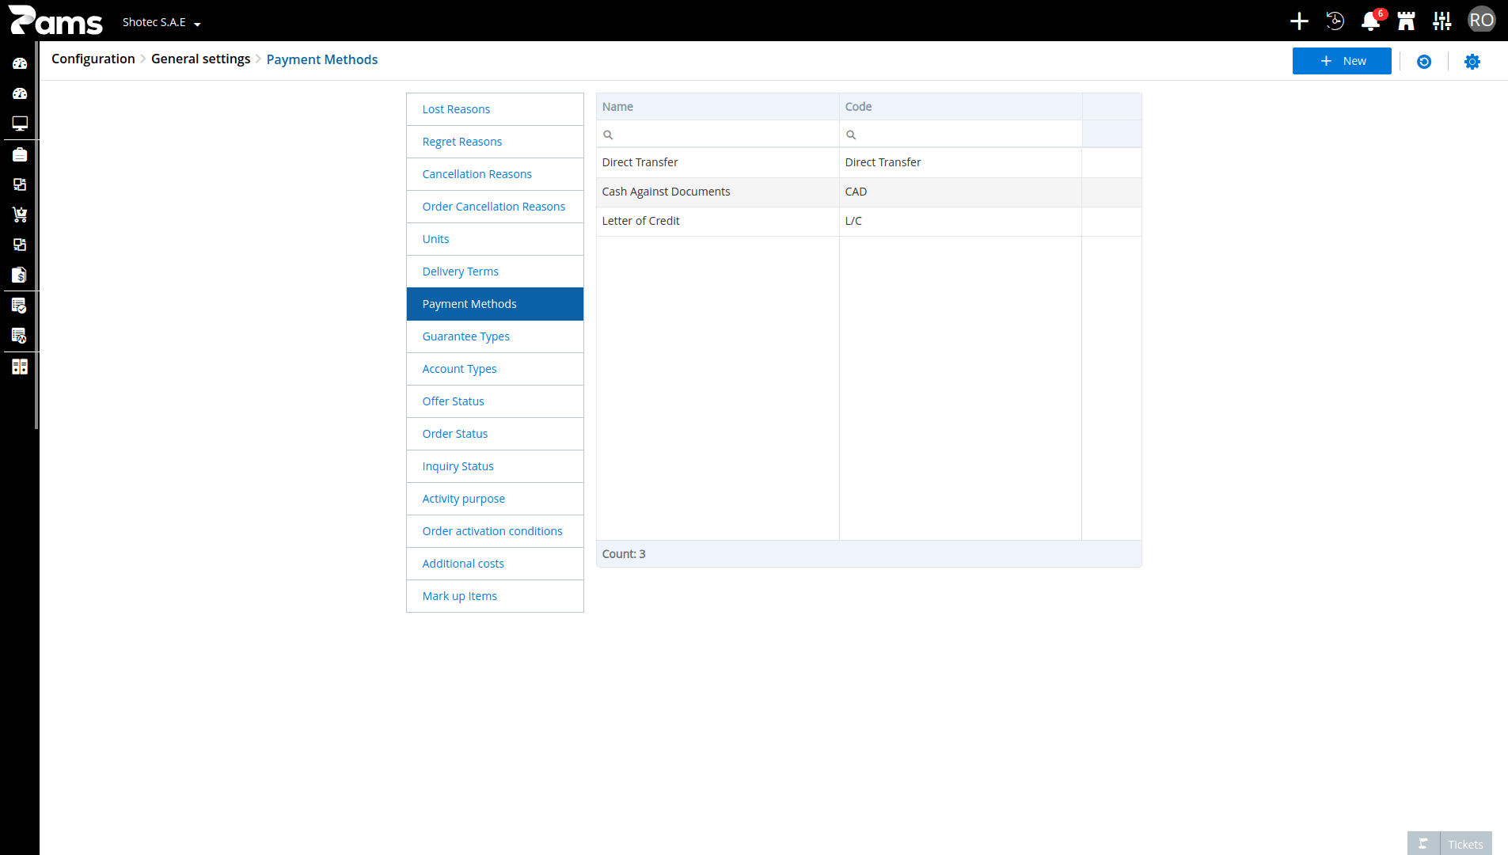The height and width of the screenshot is (855, 1508).
Task: Open the shopping cart icon in sidebar
Action: [20, 215]
